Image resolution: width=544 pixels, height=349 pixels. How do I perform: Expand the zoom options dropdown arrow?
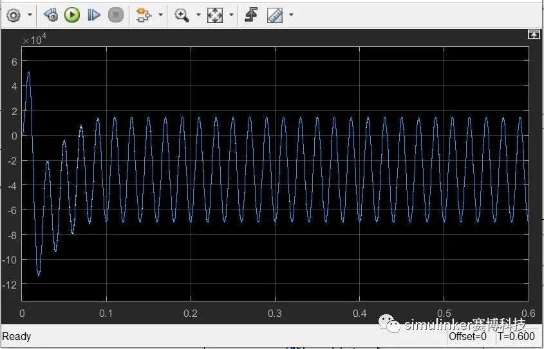coord(198,15)
